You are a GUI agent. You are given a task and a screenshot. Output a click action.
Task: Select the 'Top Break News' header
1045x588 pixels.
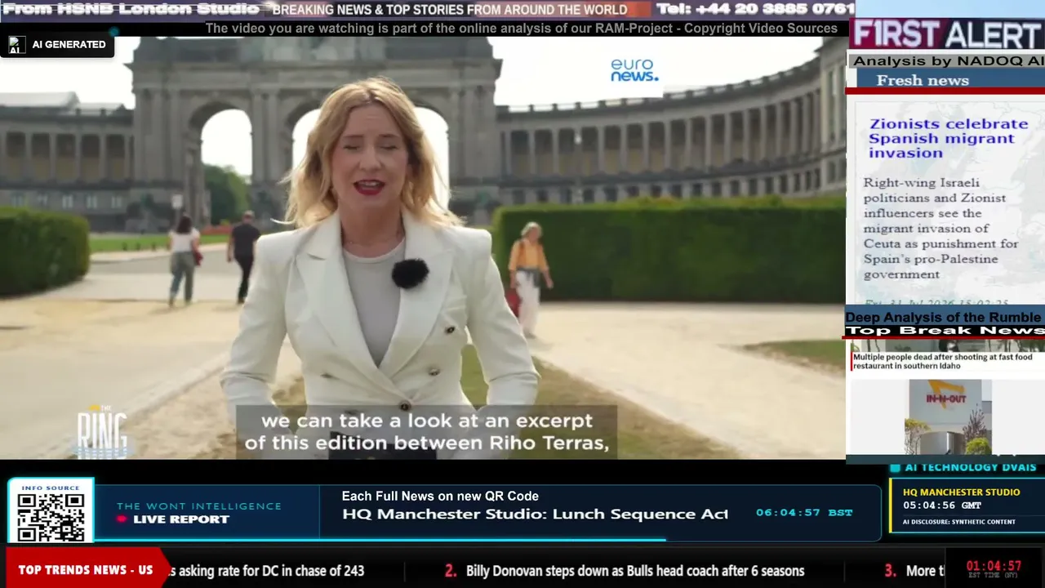point(945,331)
